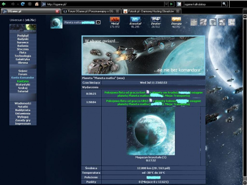Click into the ogame kalkulatory search field
This screenshot has height=185, width=247.
point(203,4)
